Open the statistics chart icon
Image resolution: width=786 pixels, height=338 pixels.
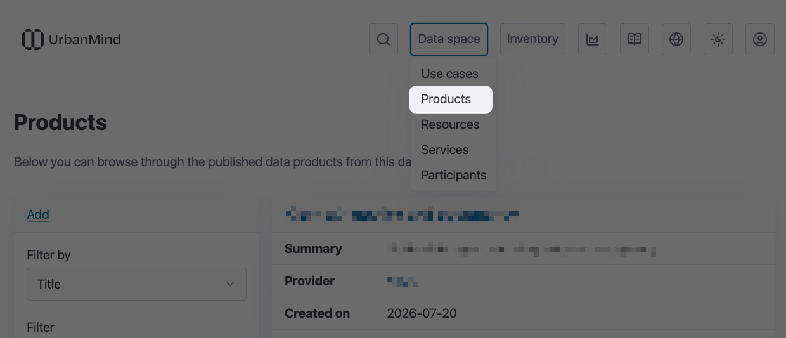593,39
